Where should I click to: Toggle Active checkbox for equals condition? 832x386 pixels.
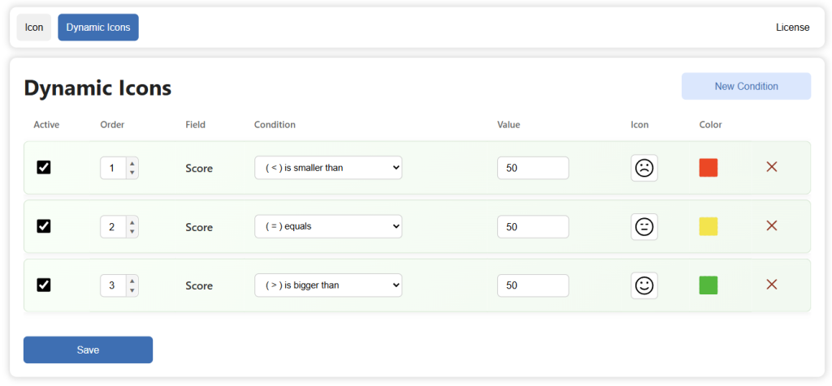point(44,226)
